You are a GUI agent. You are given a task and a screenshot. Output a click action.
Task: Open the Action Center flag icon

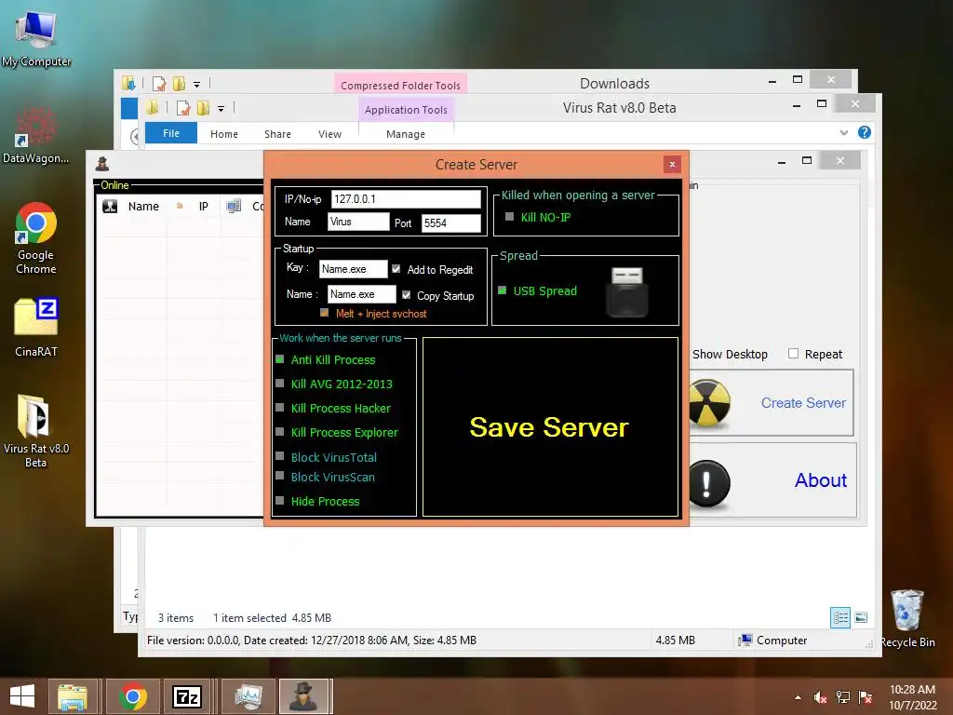click(x=866, y=697)
